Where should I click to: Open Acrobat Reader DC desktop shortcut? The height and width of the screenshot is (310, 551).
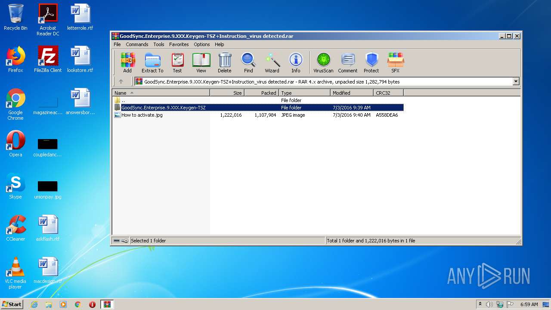coord(48,20)
